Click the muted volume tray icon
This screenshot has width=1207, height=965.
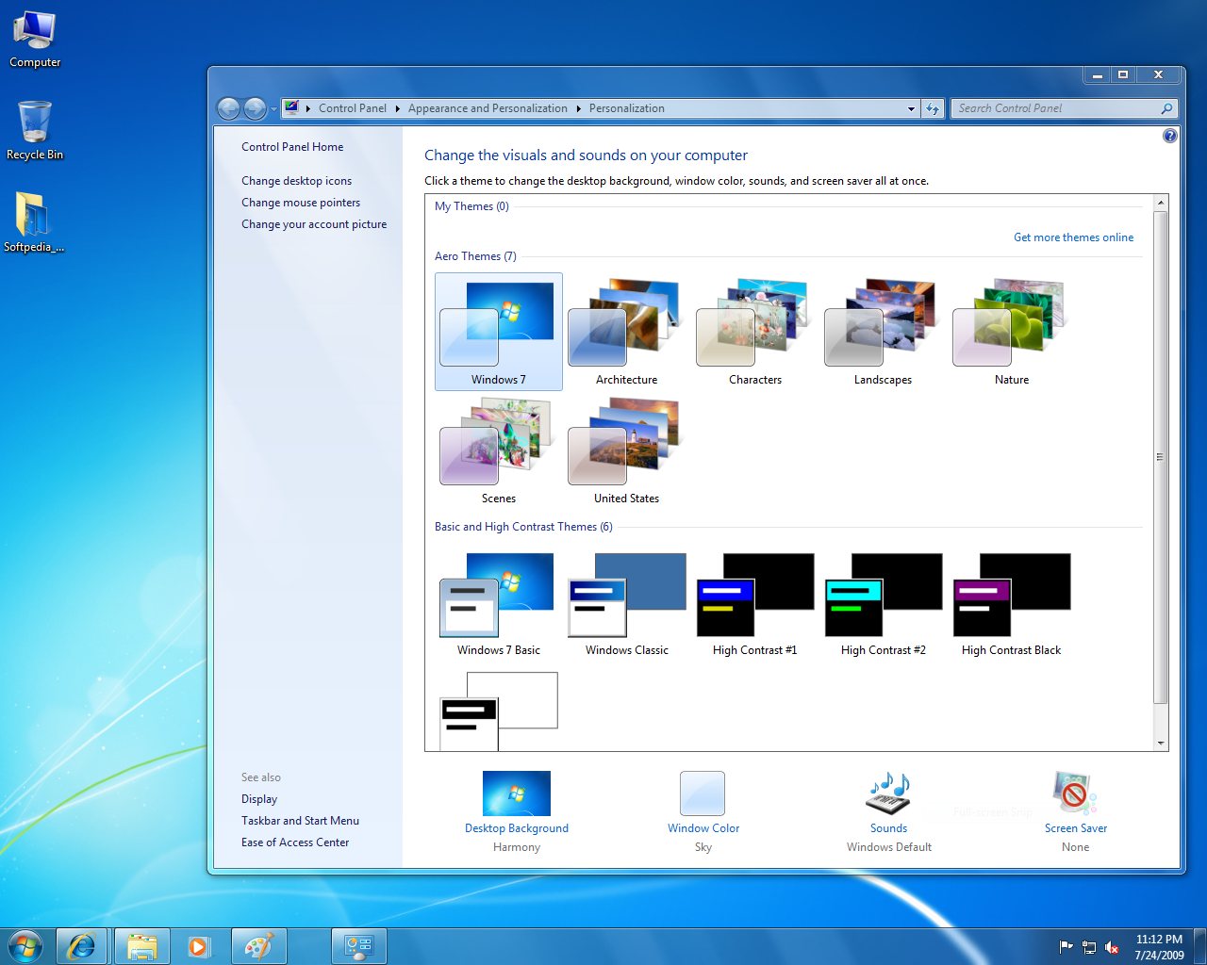1112,947
